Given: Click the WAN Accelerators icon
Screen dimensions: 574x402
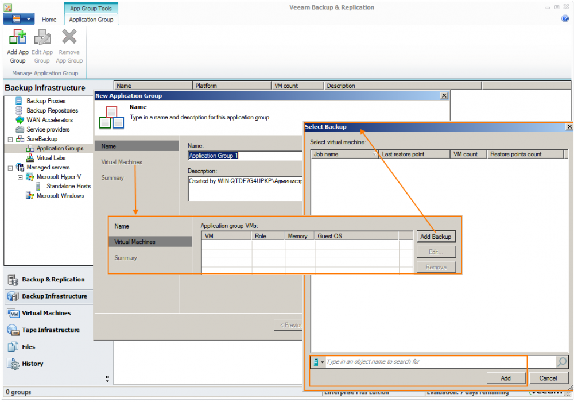Looking at the screenshot, I should pyautogui.click(x=20, y=119).
